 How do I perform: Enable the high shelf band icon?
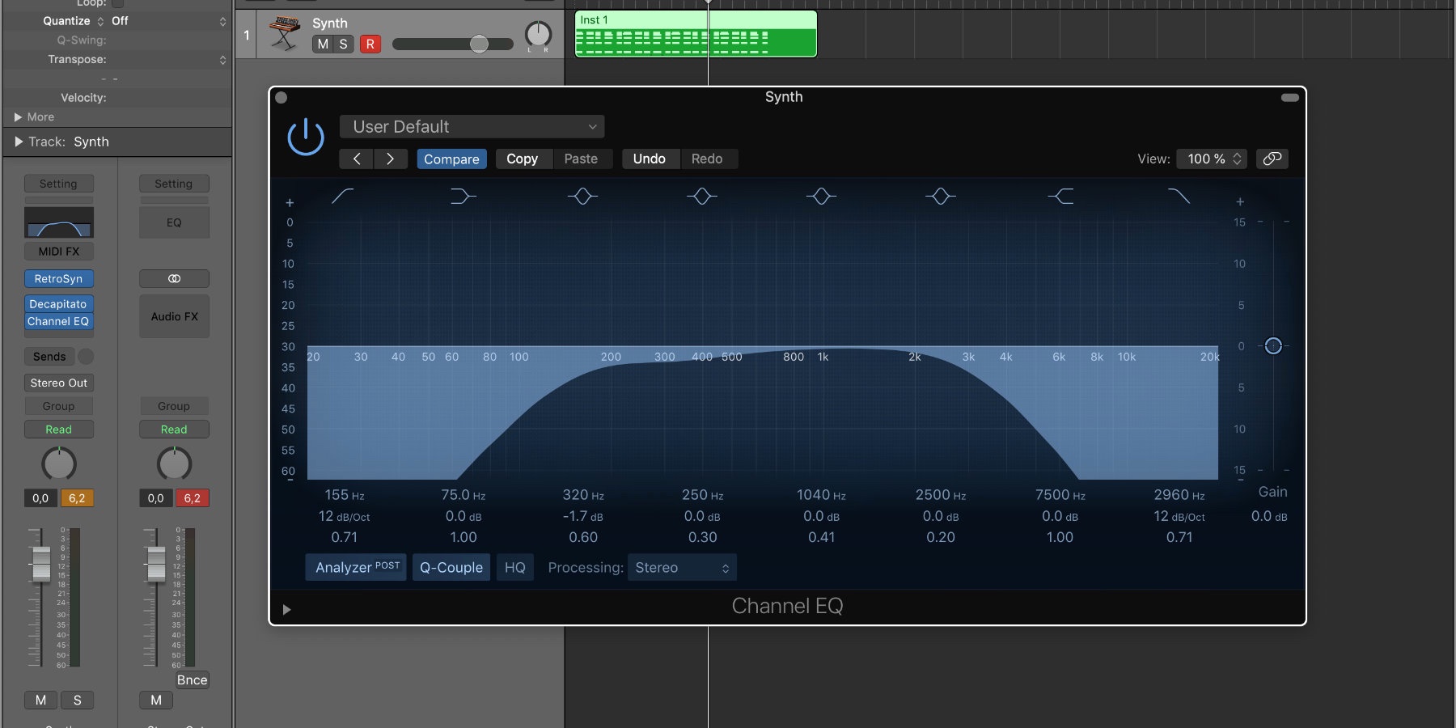coord(1060,196)
